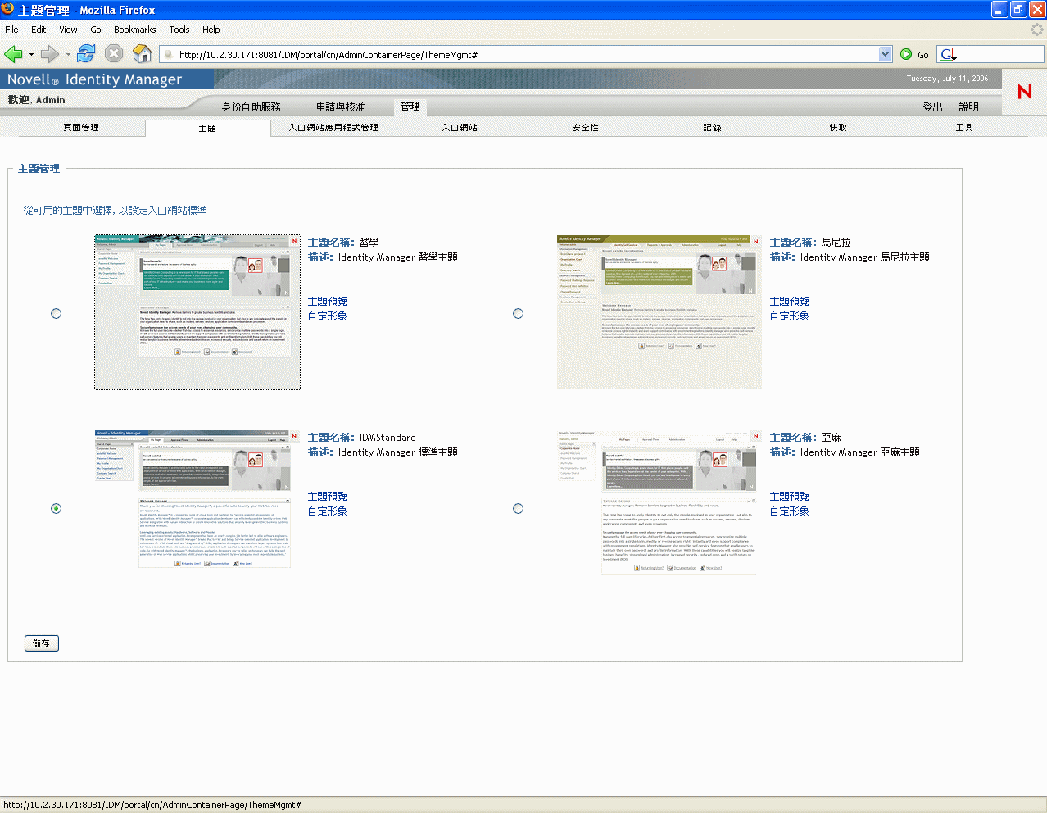Click the Firefox throbber activity icon
This screenshot has width=1047, height=813.
coord(1036,30)
